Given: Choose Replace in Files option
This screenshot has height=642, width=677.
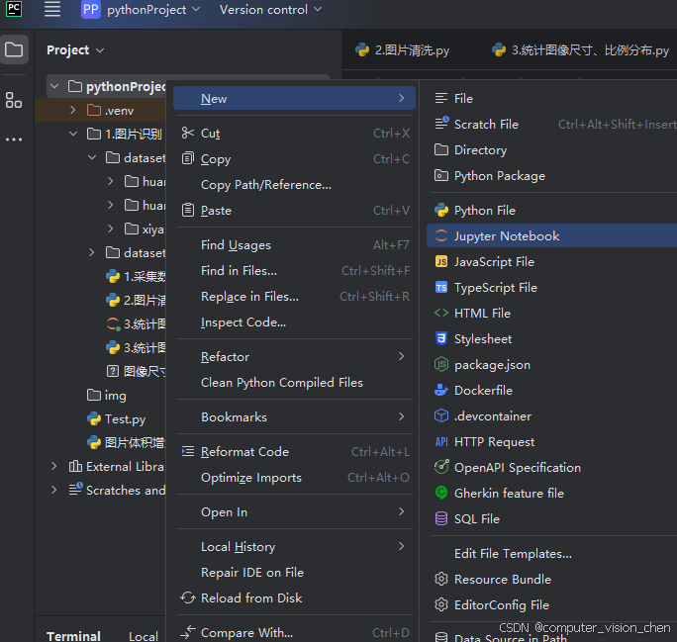Looking at the screenshot, I should 294,297.
